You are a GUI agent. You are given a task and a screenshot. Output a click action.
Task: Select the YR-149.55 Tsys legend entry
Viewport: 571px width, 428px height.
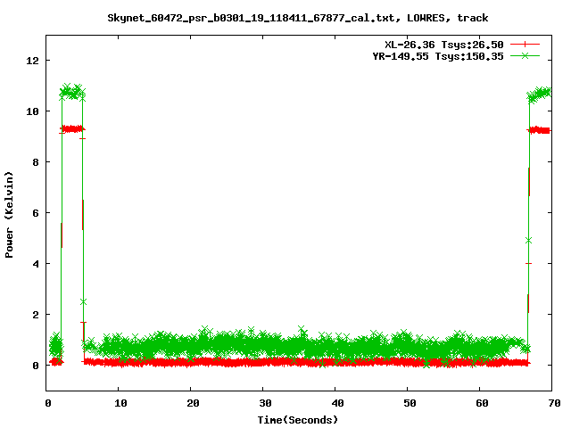coord(438,55)
